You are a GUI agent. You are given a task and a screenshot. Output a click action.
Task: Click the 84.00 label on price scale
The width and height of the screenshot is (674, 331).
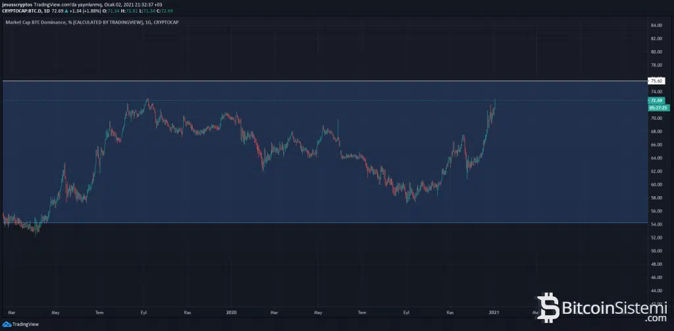point(656,25)
